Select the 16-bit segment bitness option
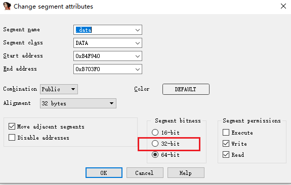Viewport: 291px width, 185px height. [x=155, y=133]
